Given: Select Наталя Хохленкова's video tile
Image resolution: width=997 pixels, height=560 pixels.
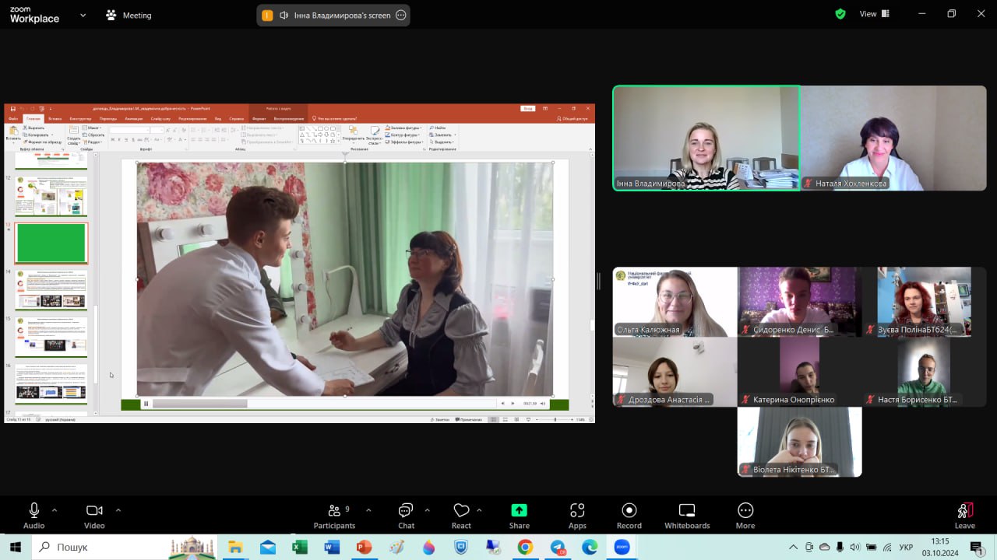Looking at the screenshot, I should coord(893,138).
